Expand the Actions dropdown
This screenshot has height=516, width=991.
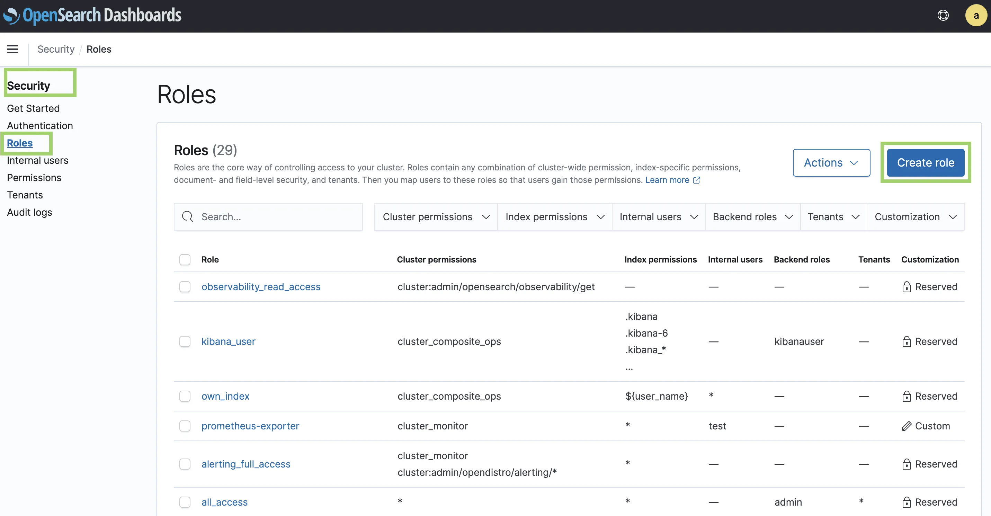[x=831, y=163]
